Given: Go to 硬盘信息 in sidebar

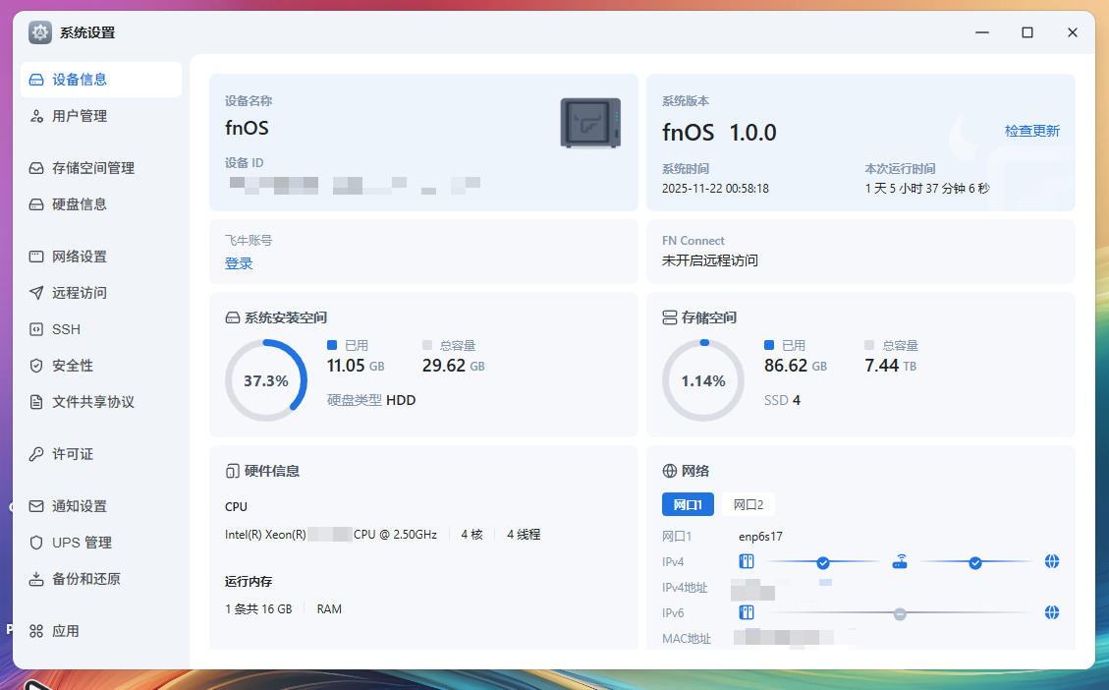Looking at the screenshot, I should pyautogui.click(x=80, y=204).
